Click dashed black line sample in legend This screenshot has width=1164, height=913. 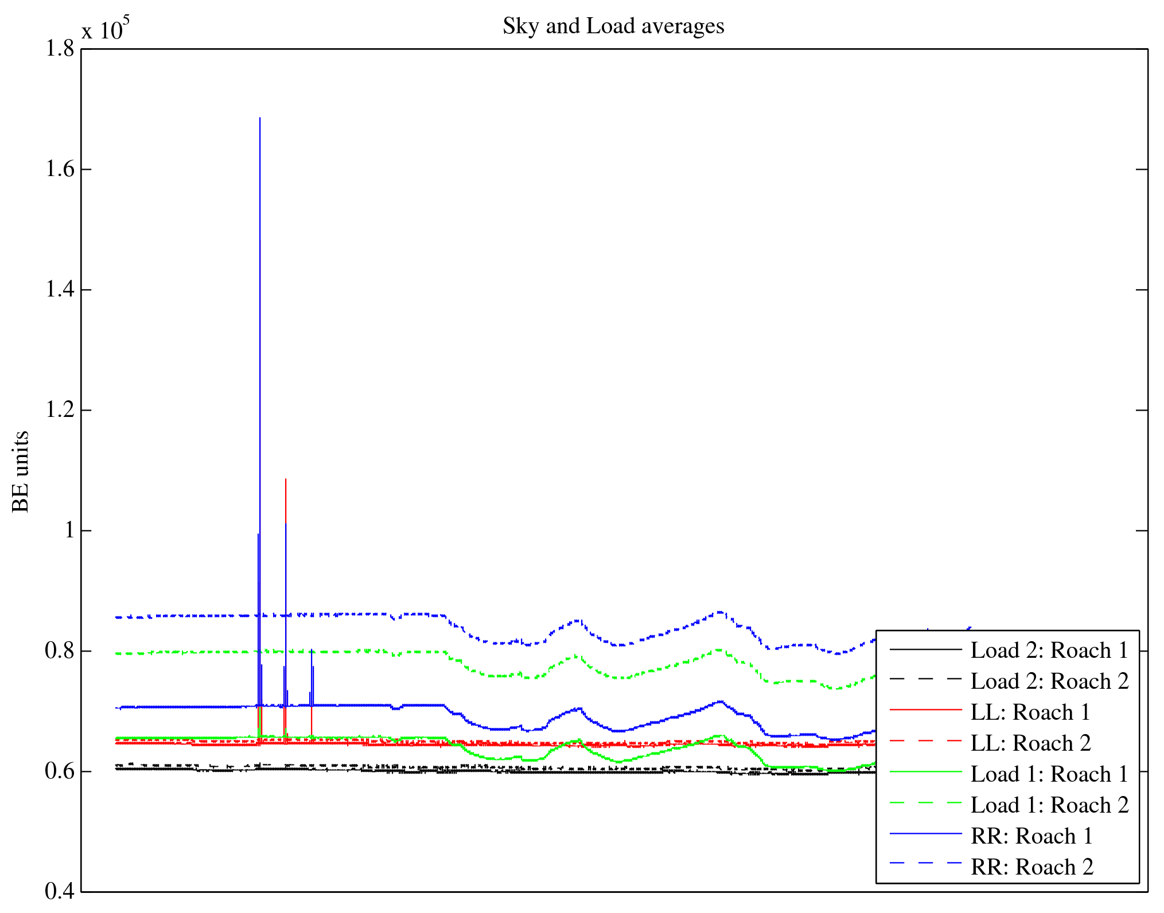(925, 679)
